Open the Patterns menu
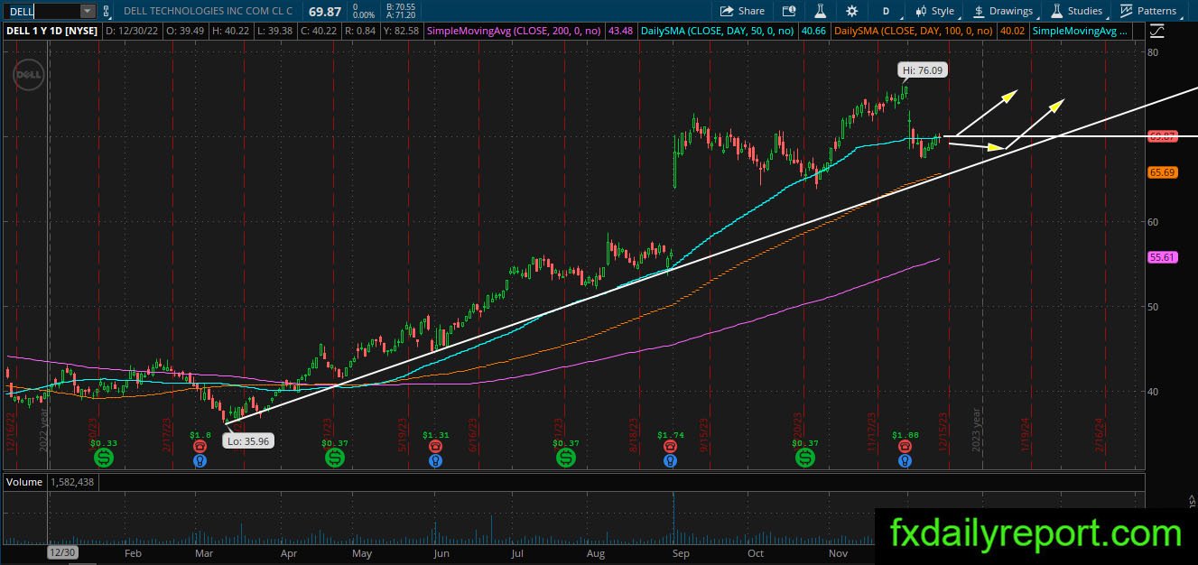 pyautogui.click(x=1148, y=11)
